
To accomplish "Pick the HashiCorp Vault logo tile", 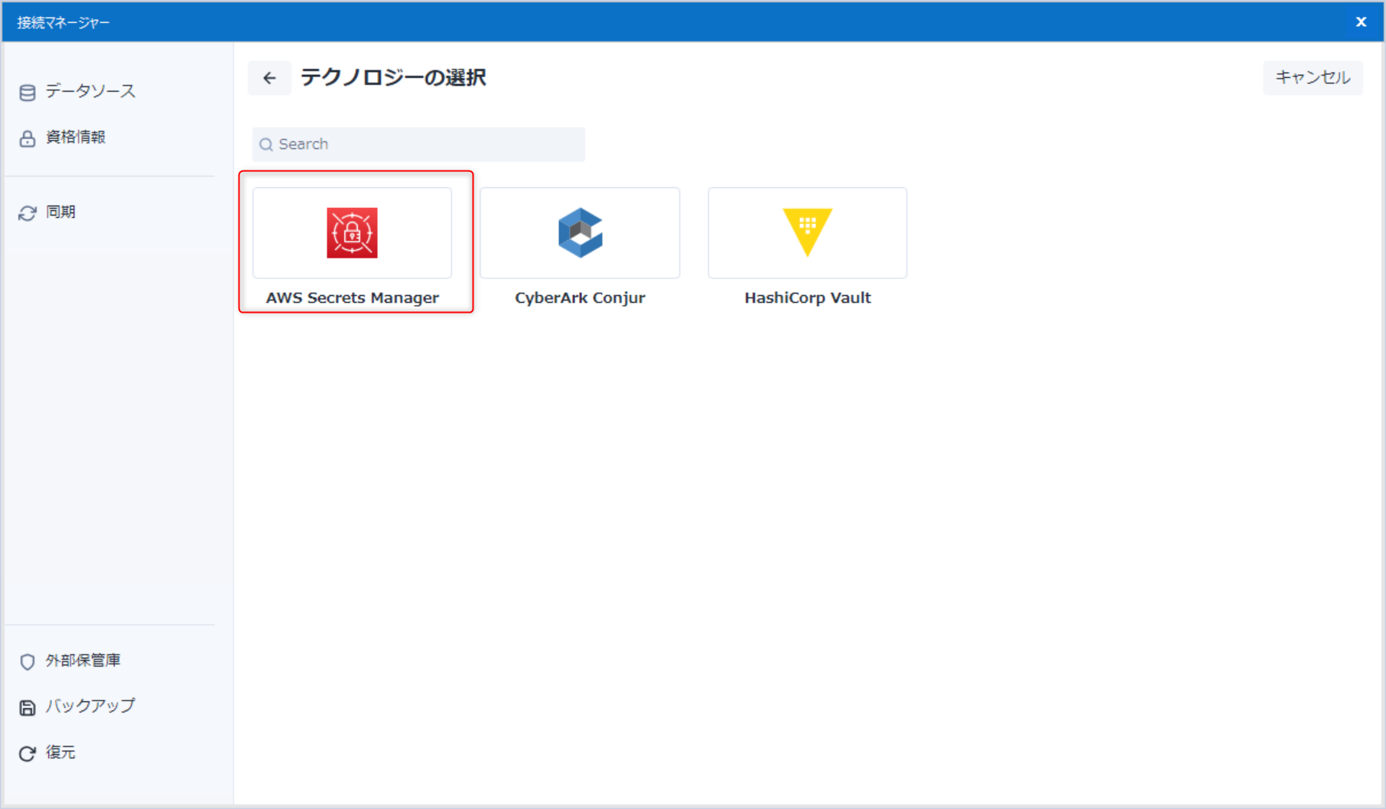I will (x=808, y=232).
